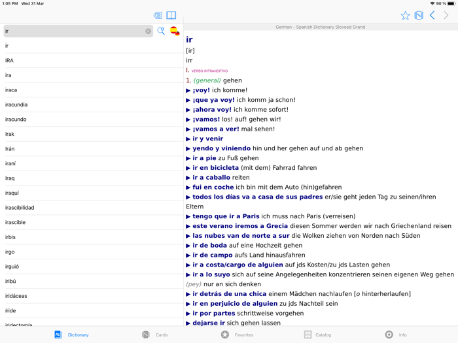Open the full-text search magnifier icon
458x343 pixels.
[161, 31]
